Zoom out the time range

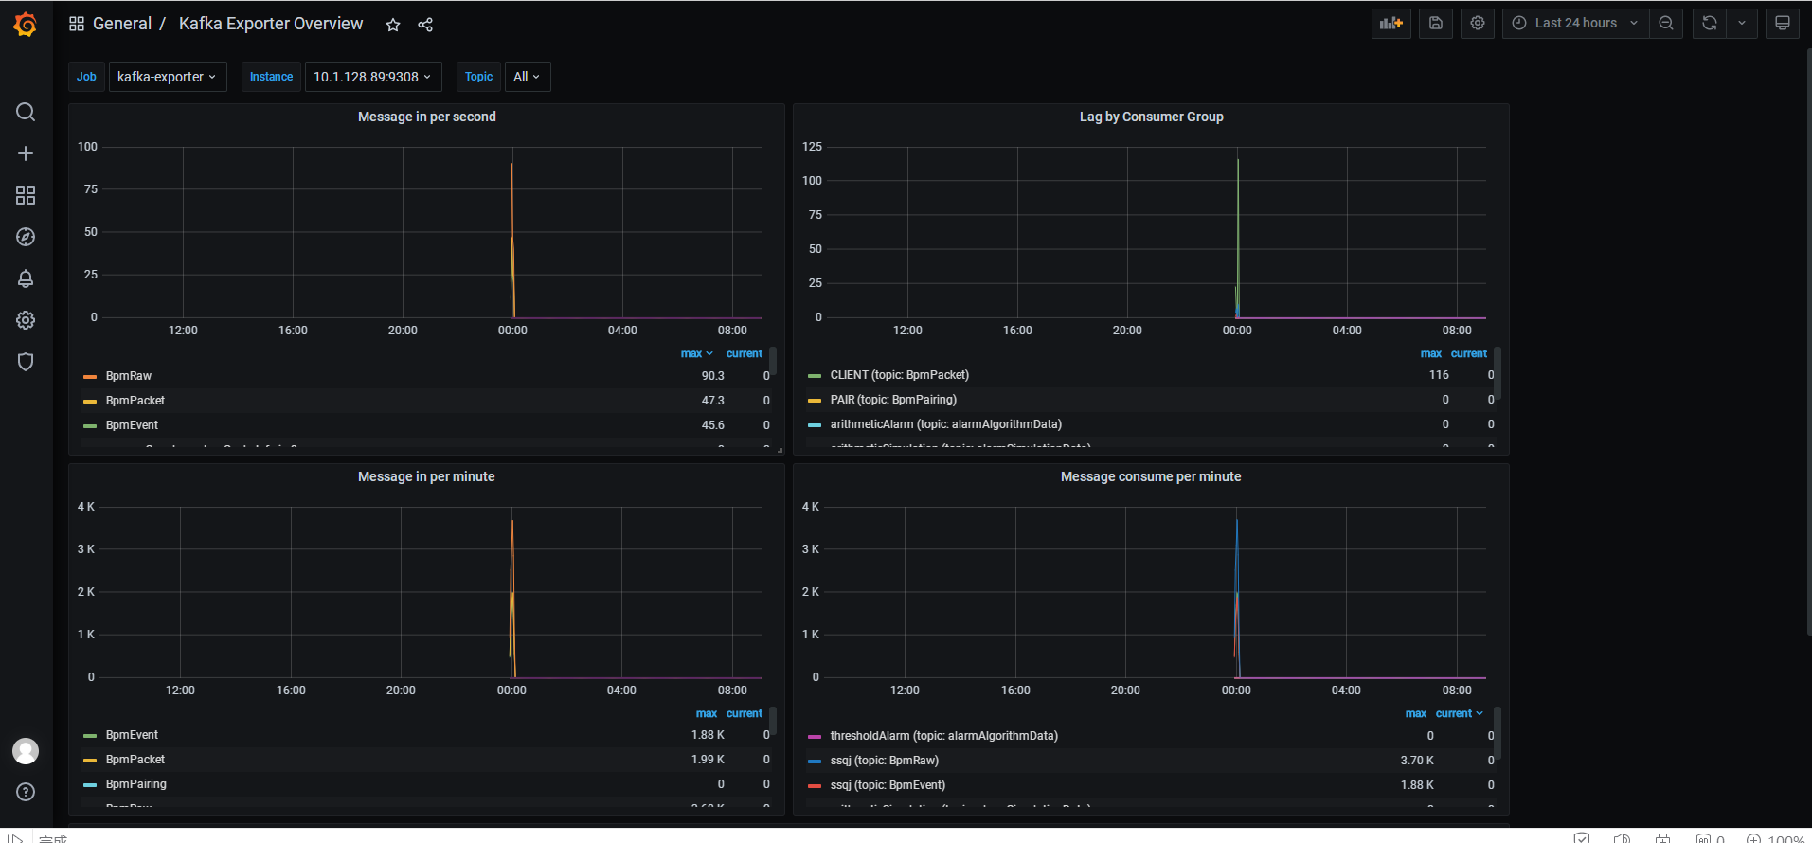(x=1666, y=24)
